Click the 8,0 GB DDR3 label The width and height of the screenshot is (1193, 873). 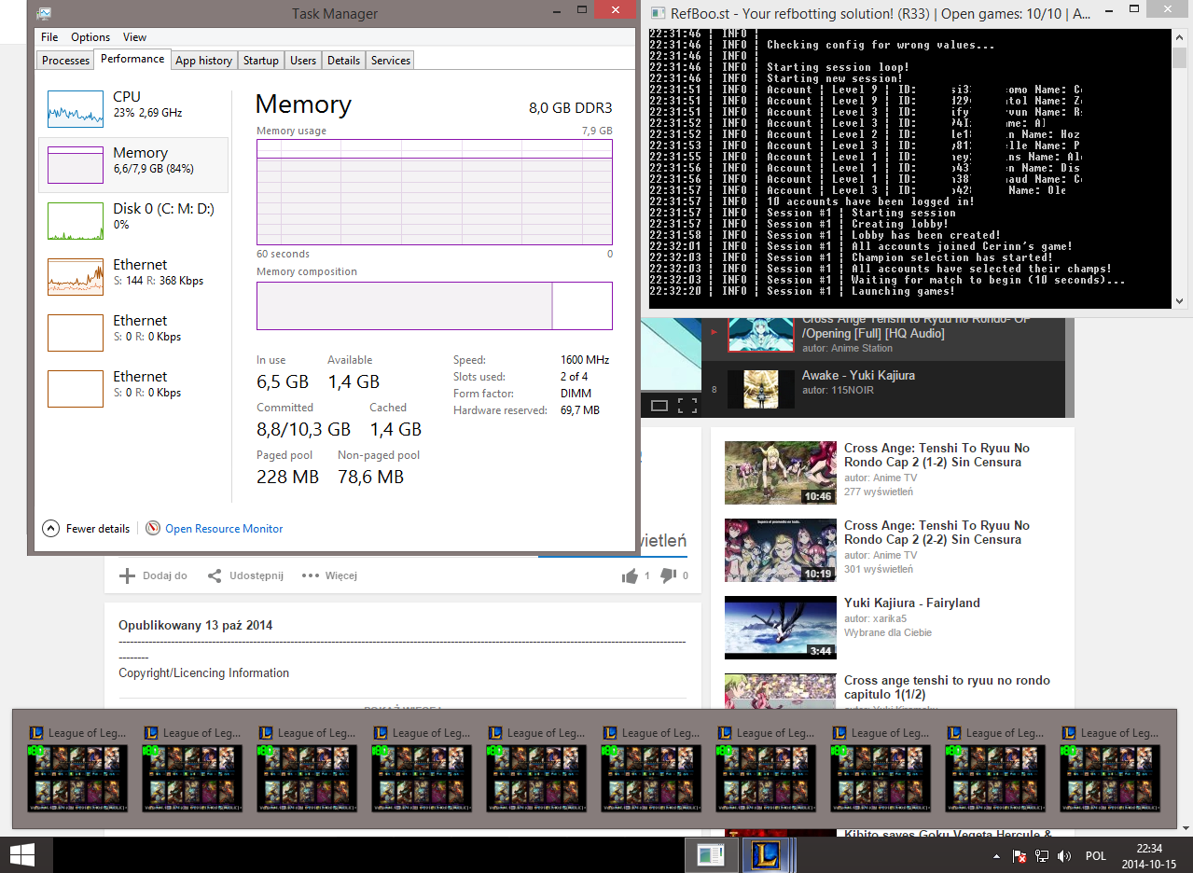[571, 108]
